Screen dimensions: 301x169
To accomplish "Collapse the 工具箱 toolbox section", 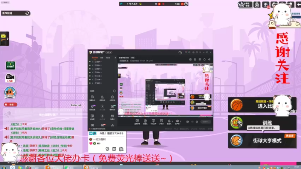I will [x=114, y=91].
